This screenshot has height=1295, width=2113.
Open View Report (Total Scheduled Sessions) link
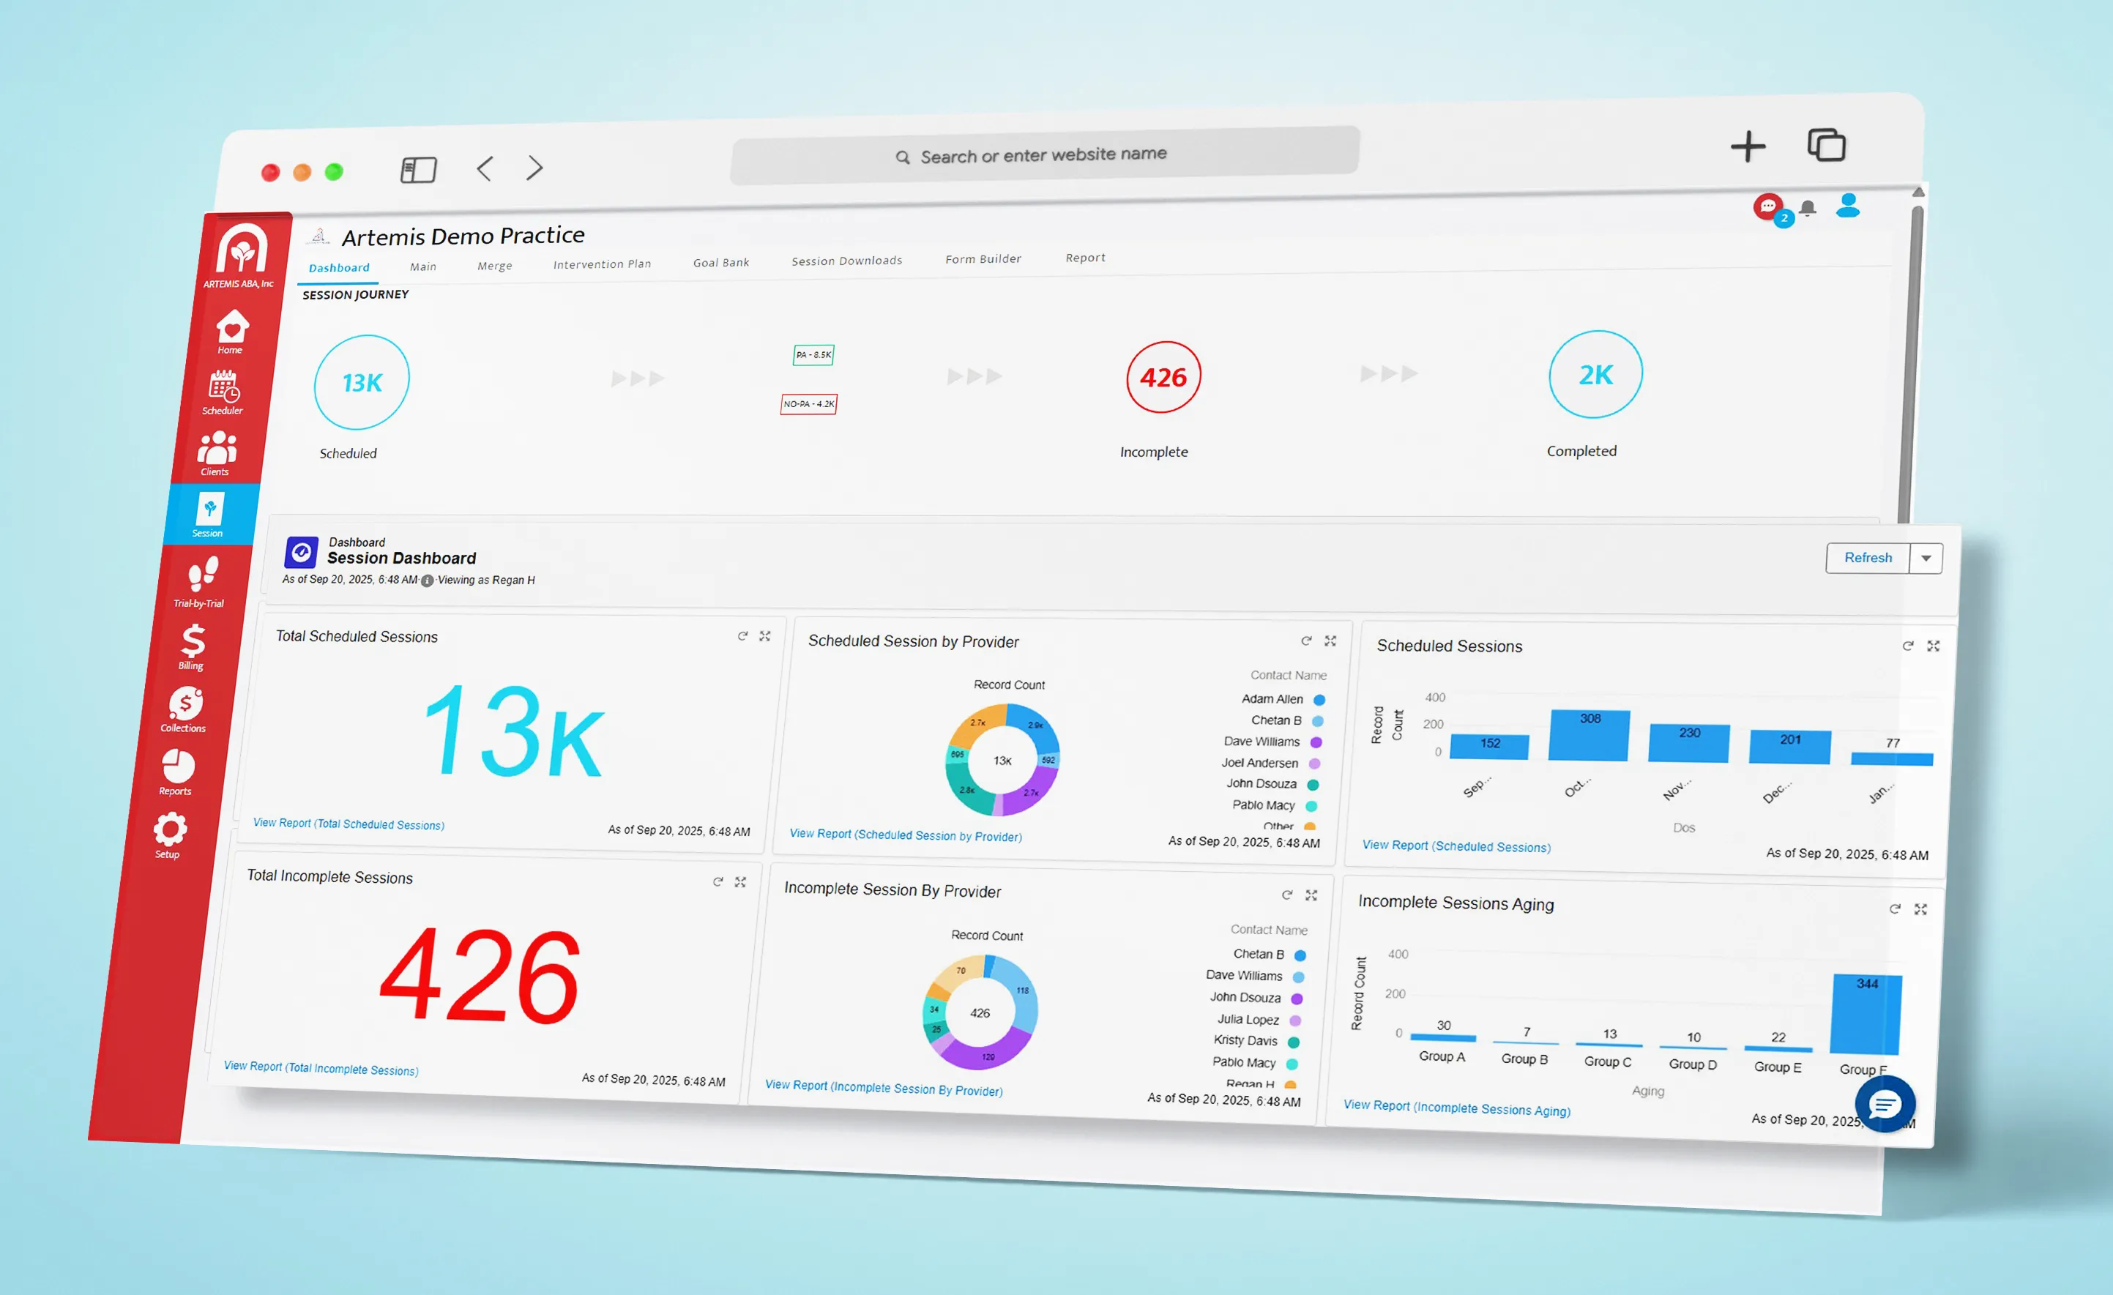tap(349, 824)
